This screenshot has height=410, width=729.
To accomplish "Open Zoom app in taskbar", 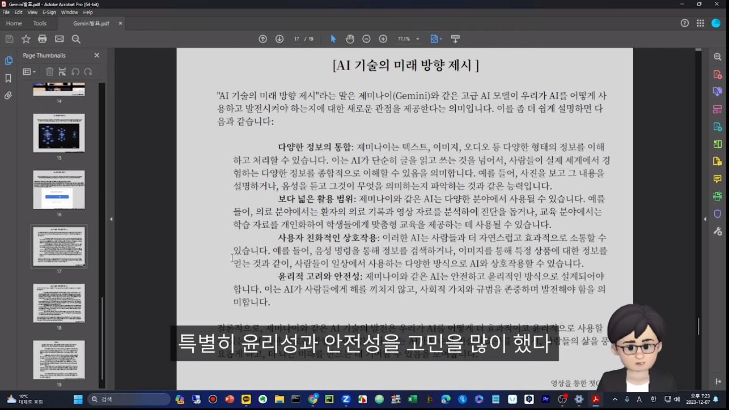I will point(346,399).
